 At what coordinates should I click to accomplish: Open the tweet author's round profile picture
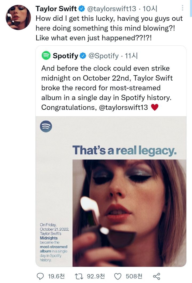pyautogui.click(x=18, y=17)
